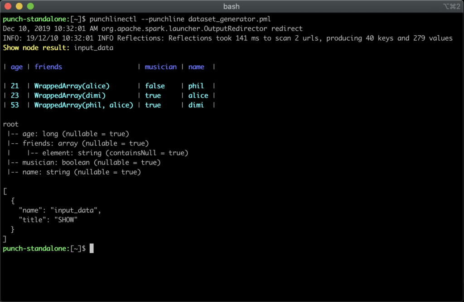The image size is (464, 302).
Task: Click age value '23' in table
Action: point(15,96)
